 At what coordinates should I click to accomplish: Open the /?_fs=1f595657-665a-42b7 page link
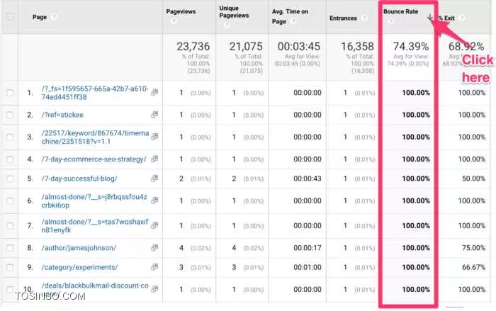click(x=94, y=93)
